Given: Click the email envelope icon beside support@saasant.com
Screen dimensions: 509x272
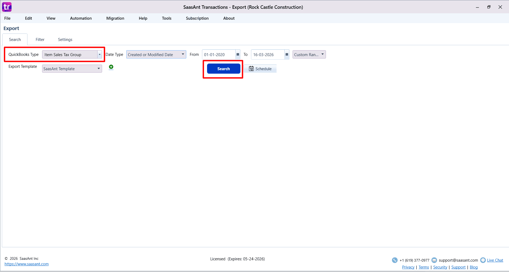Looking at the screenshot, I should coord(434,260).
